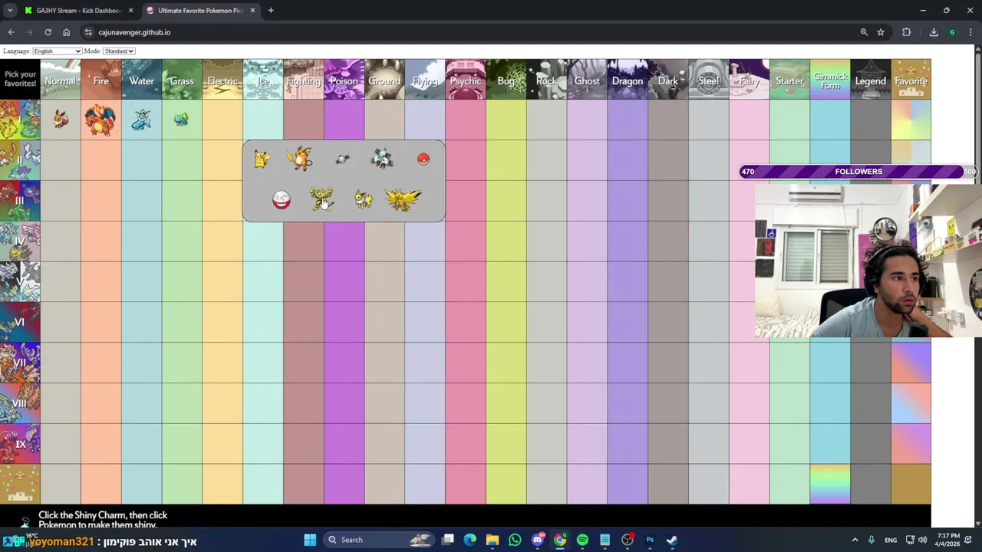
Task: Open the Language dropdown
Action: [x=57, y=51]
